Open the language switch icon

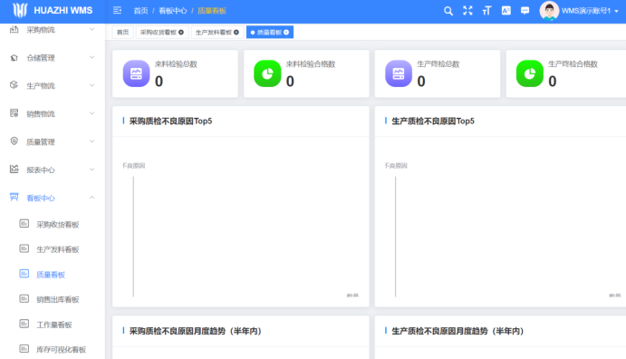pos(506,11)
